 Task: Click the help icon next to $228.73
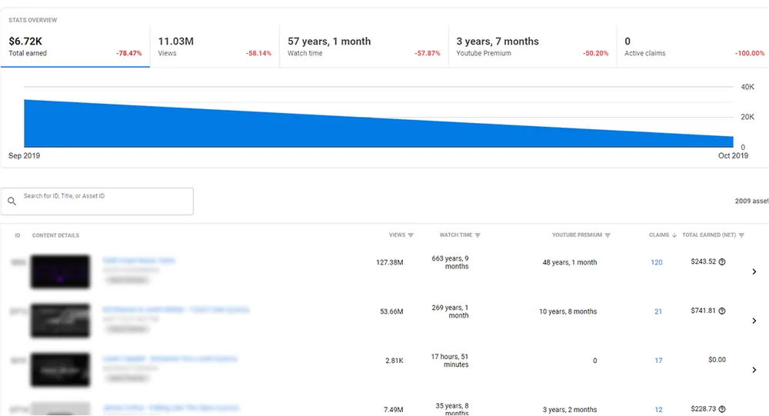(x=722, y=409)
